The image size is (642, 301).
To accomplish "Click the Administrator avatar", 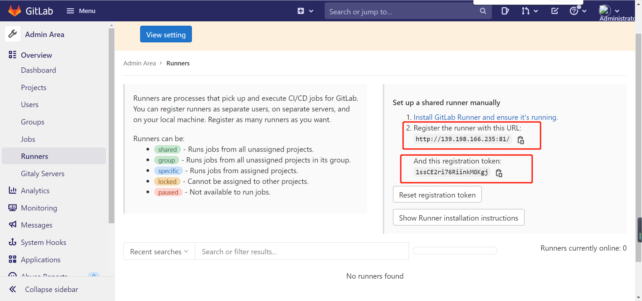I will coord(605,11).
